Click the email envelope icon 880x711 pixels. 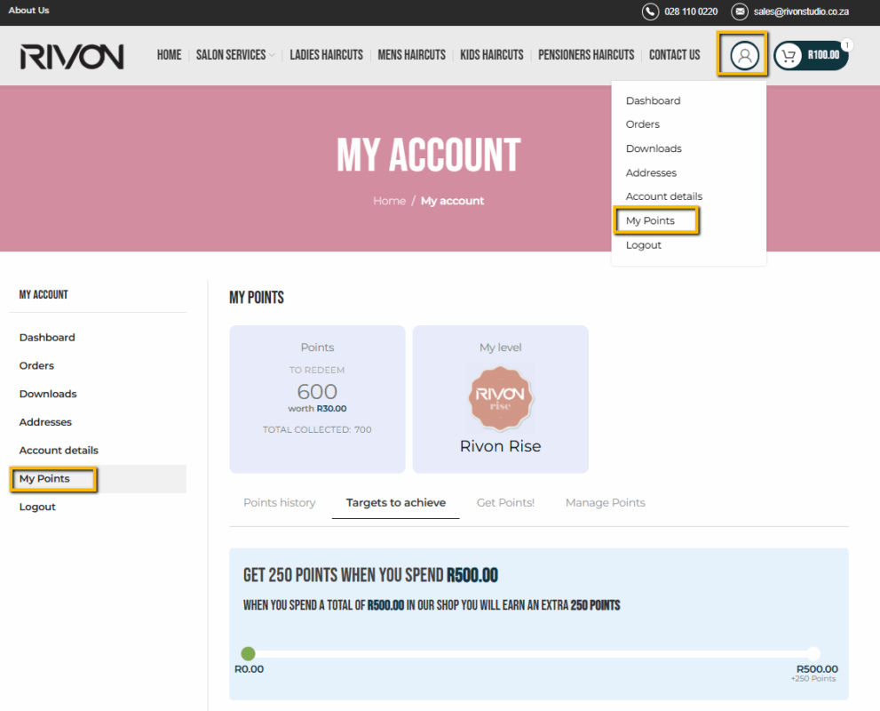pyautogui.click(x=740, y=12)
